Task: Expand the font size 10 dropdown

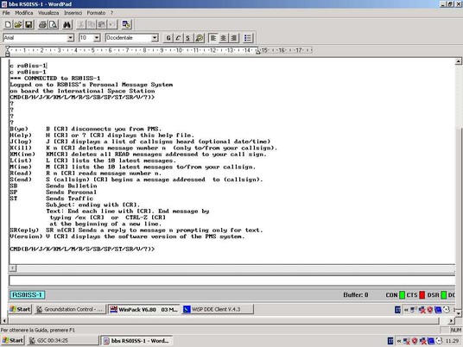Action: pos(97,38)
